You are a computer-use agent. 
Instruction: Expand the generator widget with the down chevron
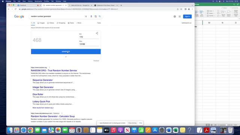tap(66, 57)
